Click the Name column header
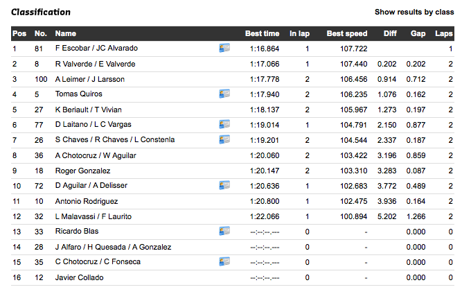The image size is (462, 294). point(66,33)
